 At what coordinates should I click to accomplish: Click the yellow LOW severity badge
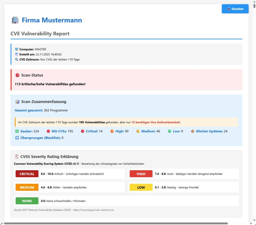tap(141, 187)
